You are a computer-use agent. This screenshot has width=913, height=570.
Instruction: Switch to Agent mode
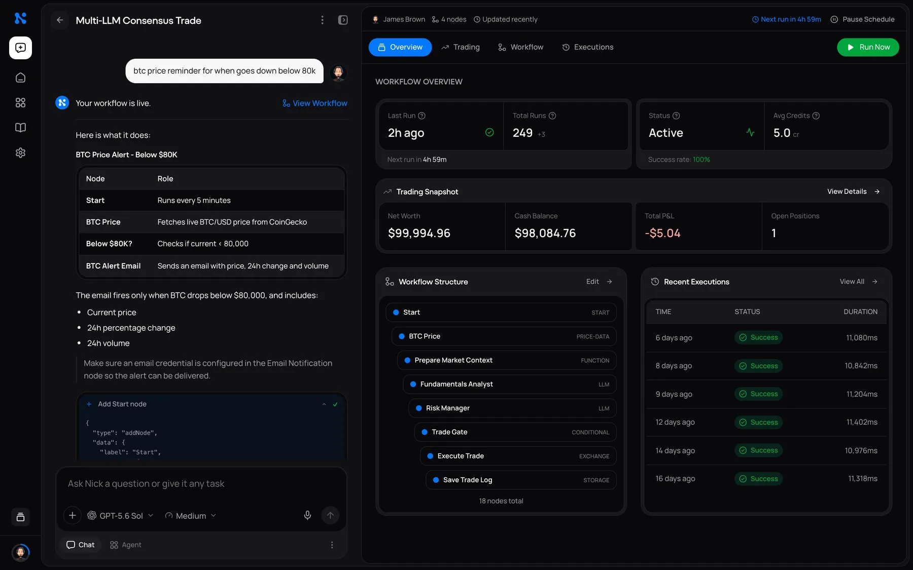[126, 545]
